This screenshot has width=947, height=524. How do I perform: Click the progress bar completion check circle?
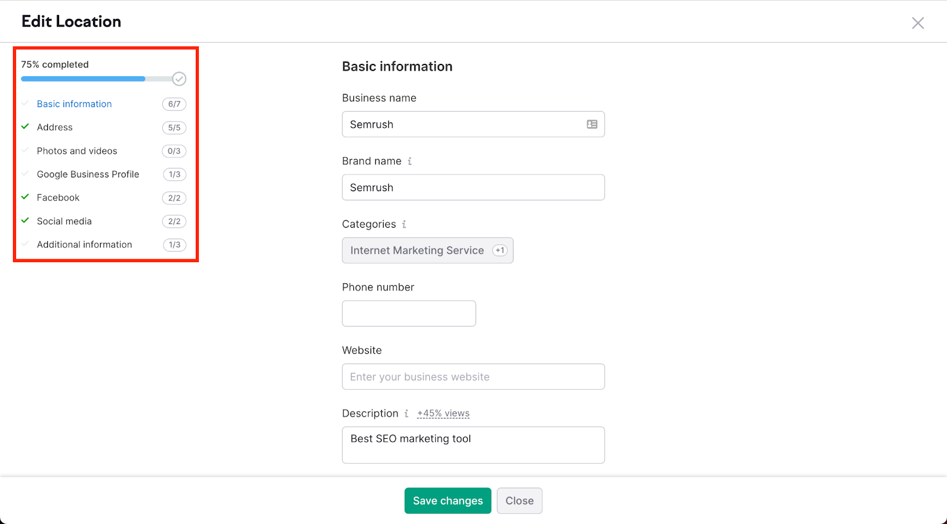click(x=179, y=79)
